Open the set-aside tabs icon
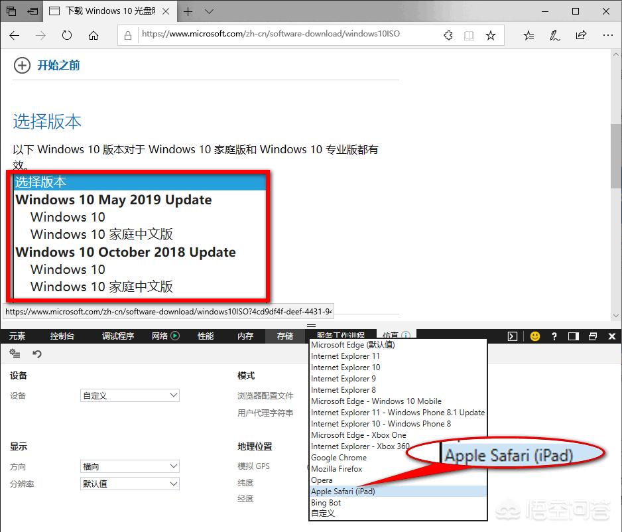The height and width of the screenshot is (532, 622). point(11,11)
